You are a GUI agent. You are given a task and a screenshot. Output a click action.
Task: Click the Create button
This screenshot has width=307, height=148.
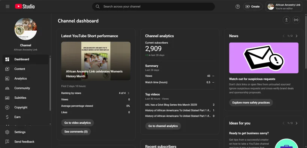click(x=253, y=6)
